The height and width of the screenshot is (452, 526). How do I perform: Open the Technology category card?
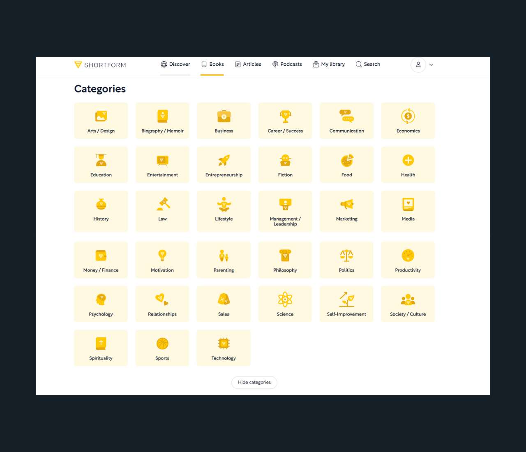click(224, 348)
